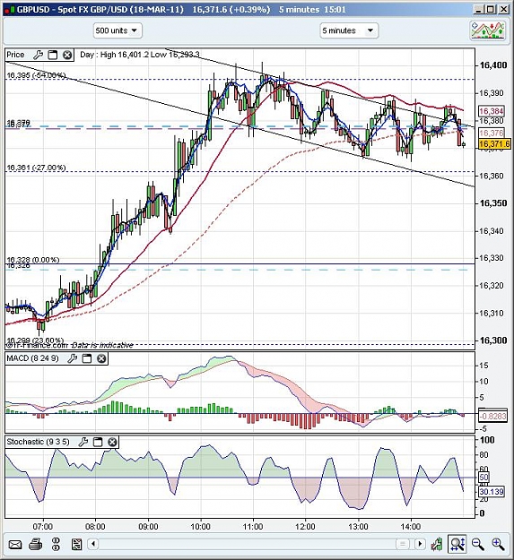
Task: Click the printer icon to print the chart
Action: coord(35,544)
